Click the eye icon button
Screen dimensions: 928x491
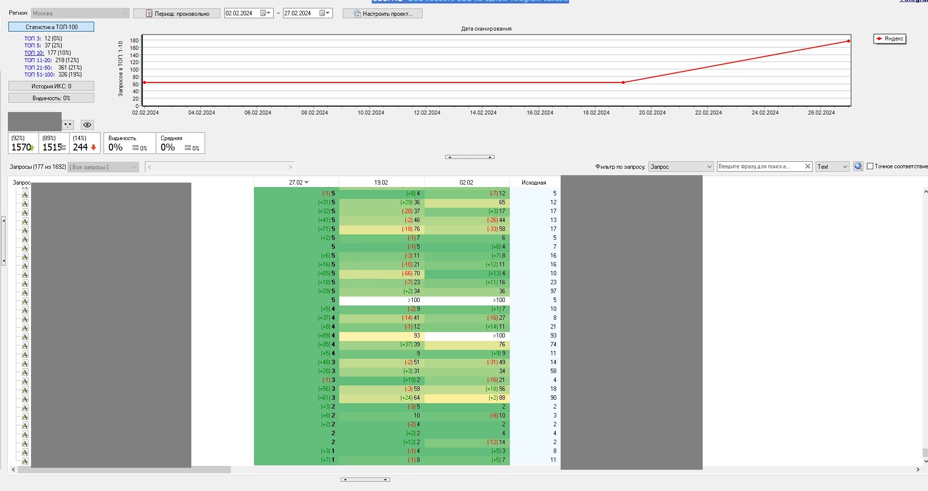coord(87,125)
